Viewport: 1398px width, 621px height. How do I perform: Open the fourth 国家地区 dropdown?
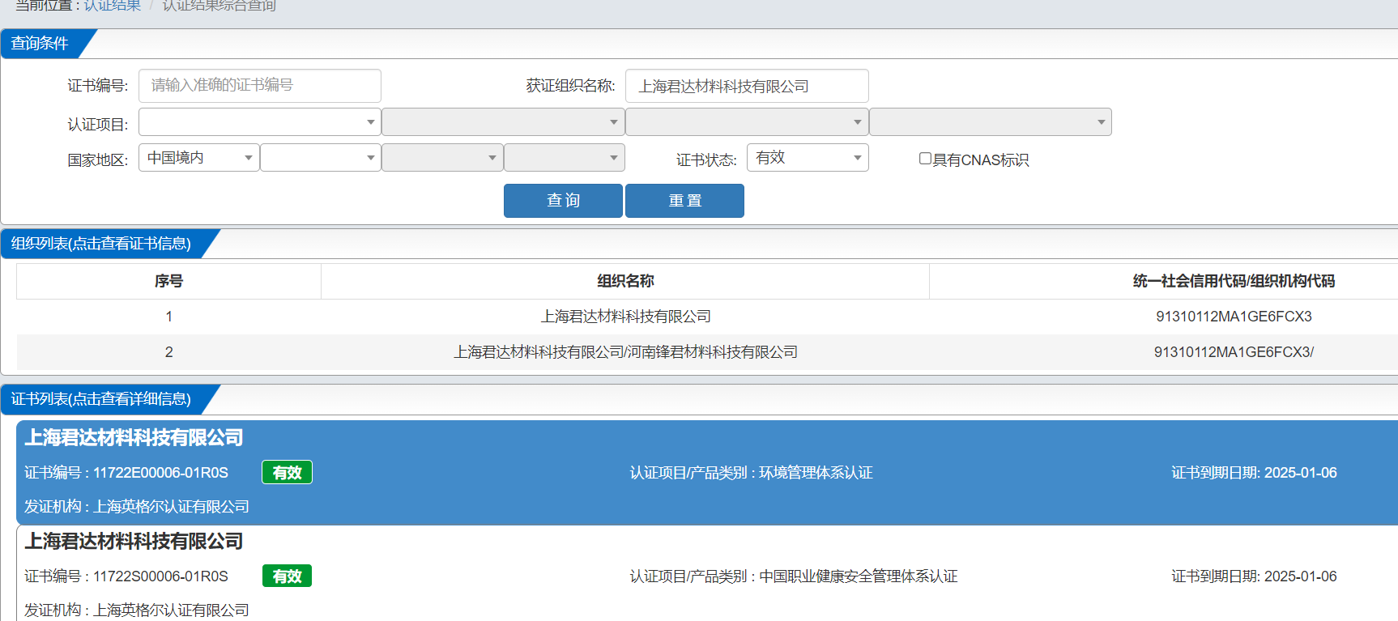pos(565,158)
